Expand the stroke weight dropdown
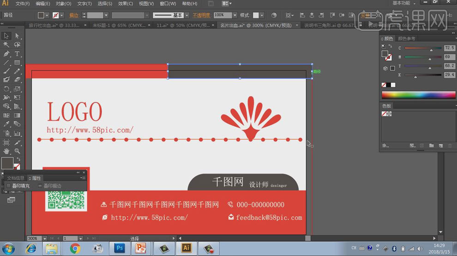The height and width of the screenshot is (256, 457). point(106,15)
